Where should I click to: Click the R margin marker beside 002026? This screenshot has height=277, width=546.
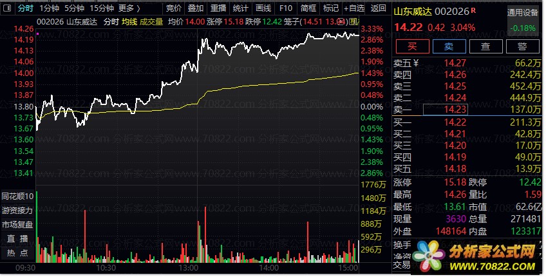473,11
